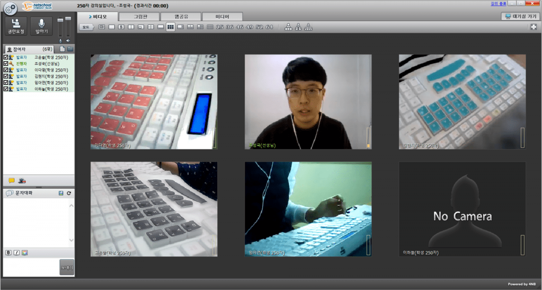This screenshot has width=542, height=290.
Task: Open the 웹공유 tab
Action: pos(181,17)
